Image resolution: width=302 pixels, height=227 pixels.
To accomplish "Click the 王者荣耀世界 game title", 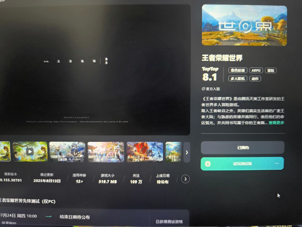I will pos(222,58).
